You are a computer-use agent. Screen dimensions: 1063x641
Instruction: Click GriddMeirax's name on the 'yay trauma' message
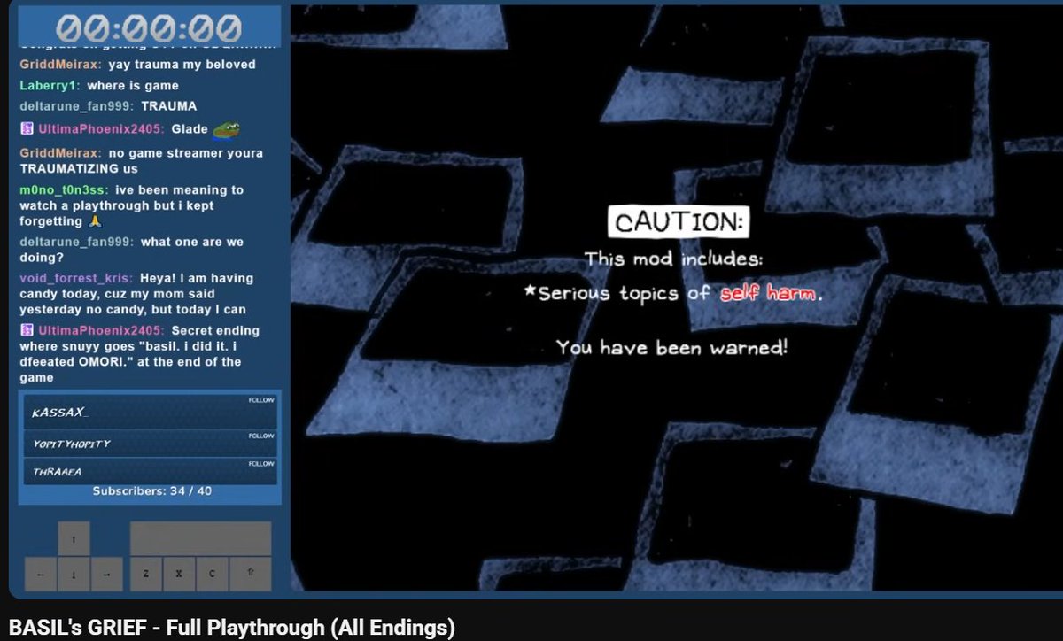point(60,65)
